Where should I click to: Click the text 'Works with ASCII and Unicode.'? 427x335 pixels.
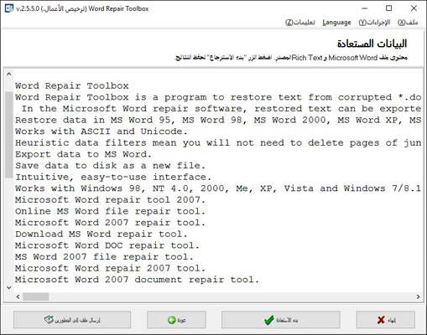102,131
